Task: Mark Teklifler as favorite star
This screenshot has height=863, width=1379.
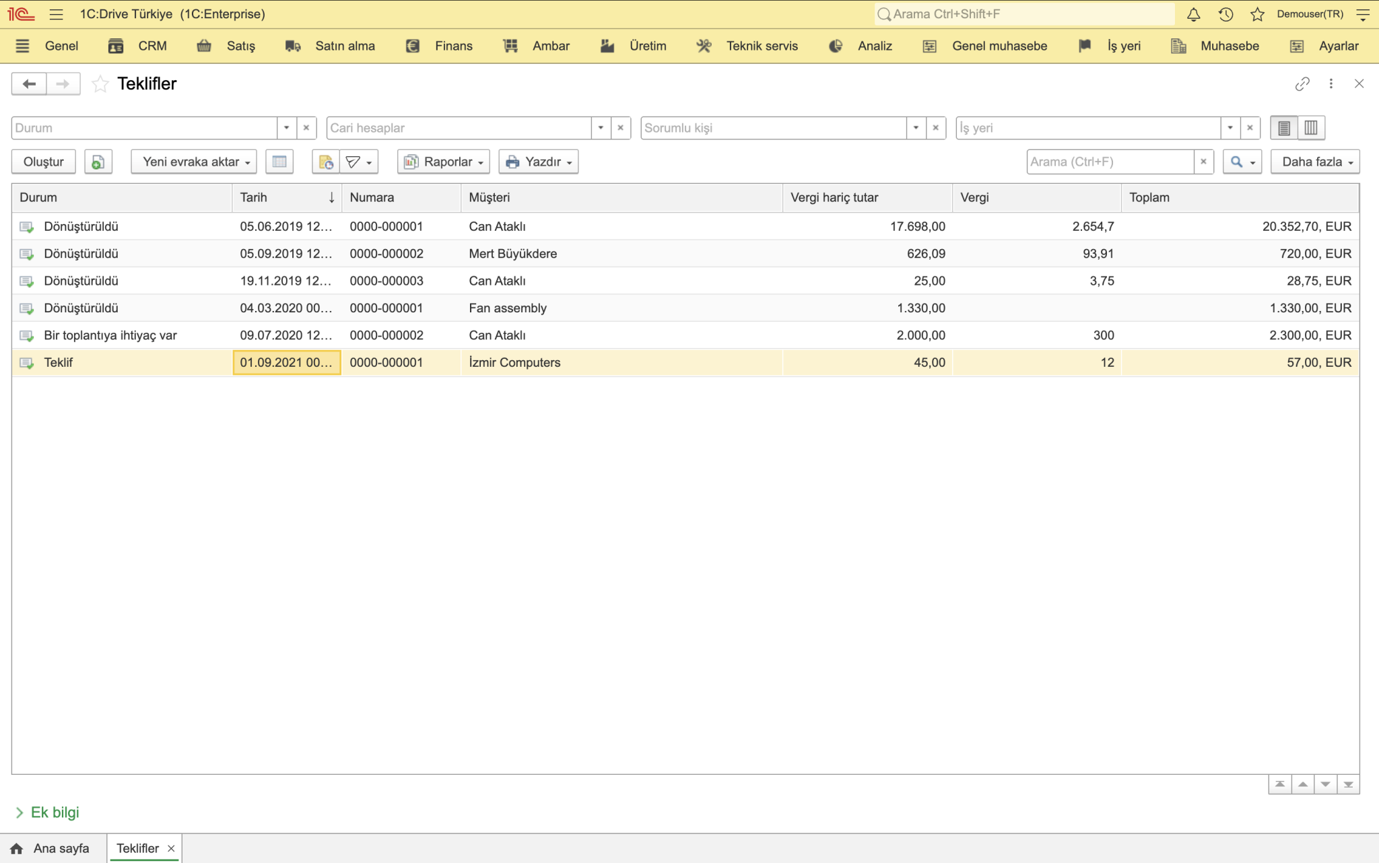Action: click(100, 83)
